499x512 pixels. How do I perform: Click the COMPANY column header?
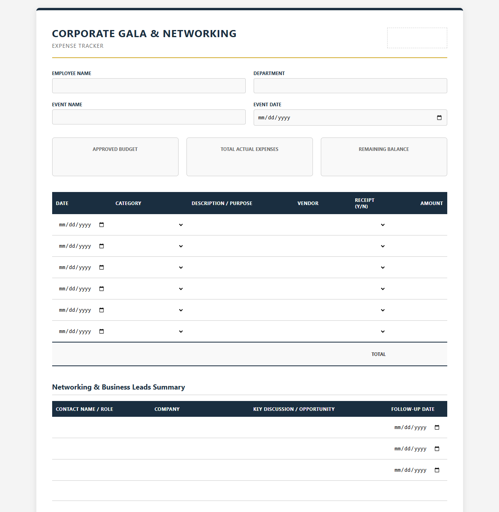coord(167,409)
